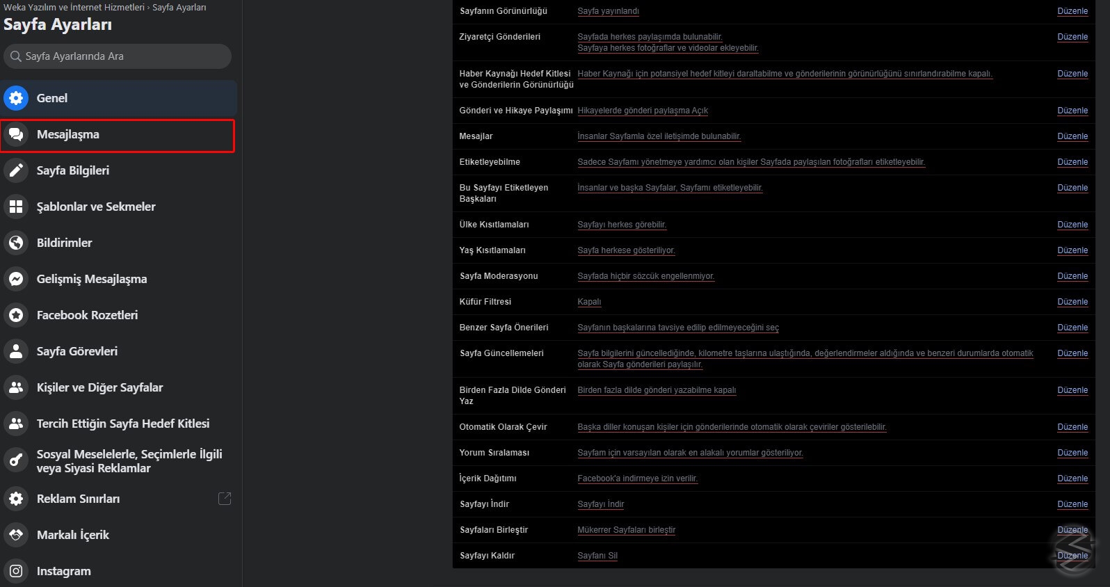1110x587 pixels.
Task: Click Düzenle for Yaş Kısıtlamaları row
Action: [1072, 250]
